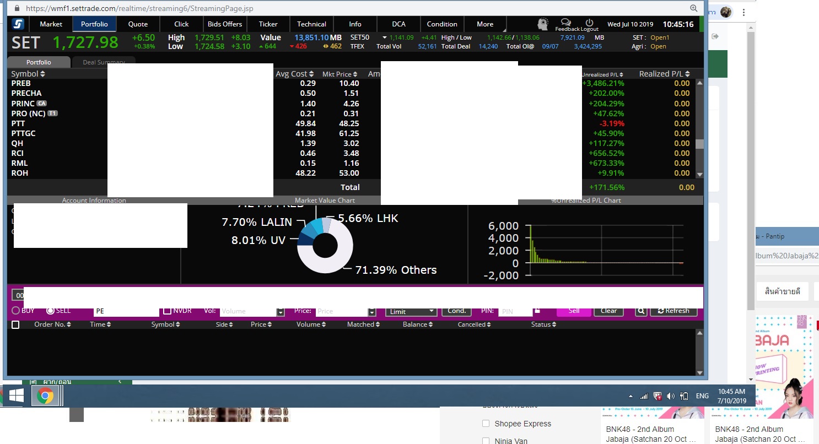Click the Volume input field

pos(249,311)
